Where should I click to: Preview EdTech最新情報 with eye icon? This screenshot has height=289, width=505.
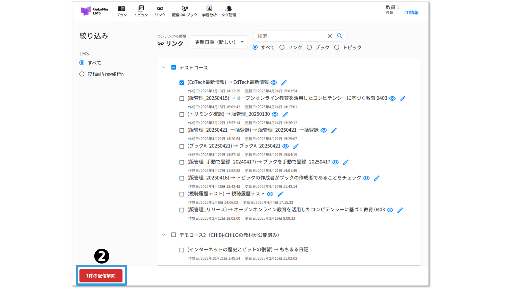coord(274,82)
